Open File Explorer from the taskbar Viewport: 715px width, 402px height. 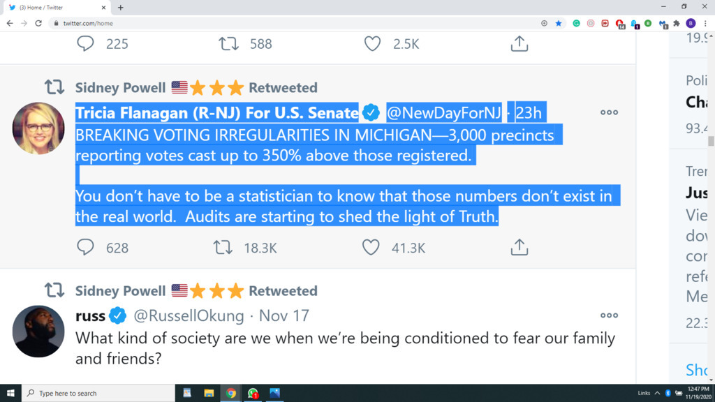209,394
